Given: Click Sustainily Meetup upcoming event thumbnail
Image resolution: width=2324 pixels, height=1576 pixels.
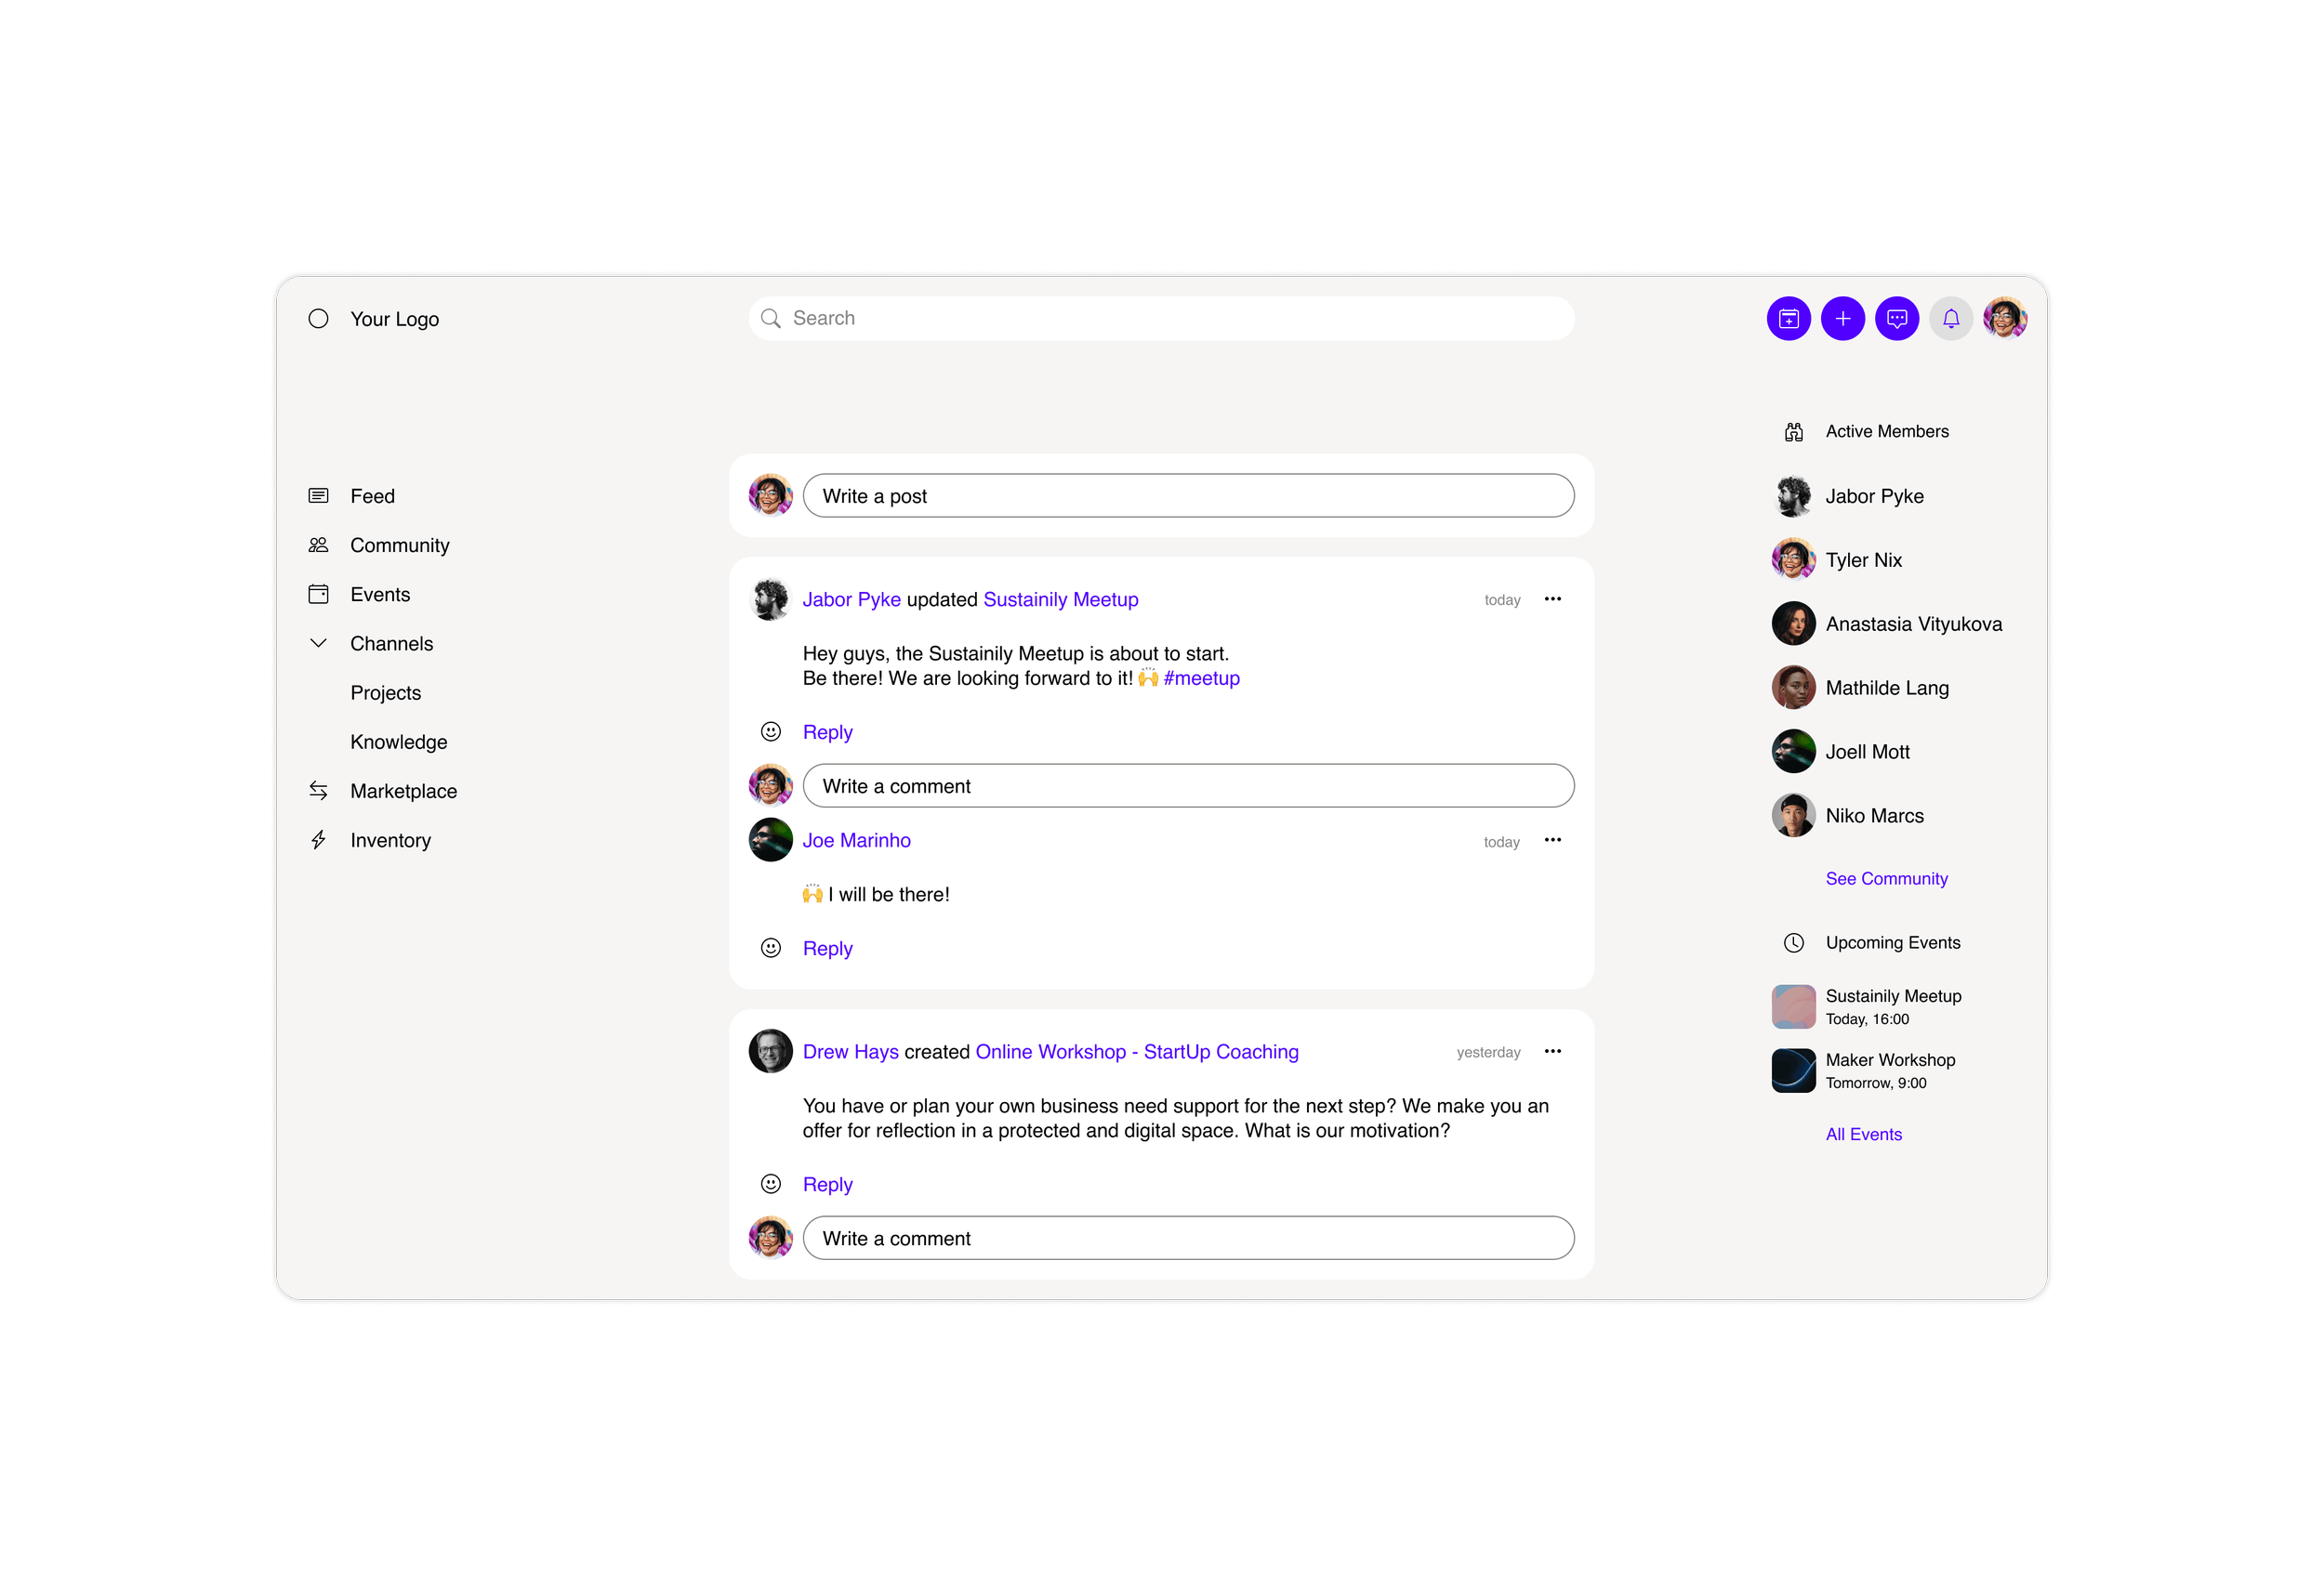Looking at the screenshot, I should [1792, 1006].
